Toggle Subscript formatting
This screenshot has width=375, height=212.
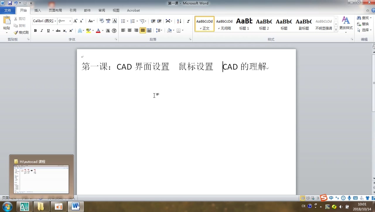point(65,30)
